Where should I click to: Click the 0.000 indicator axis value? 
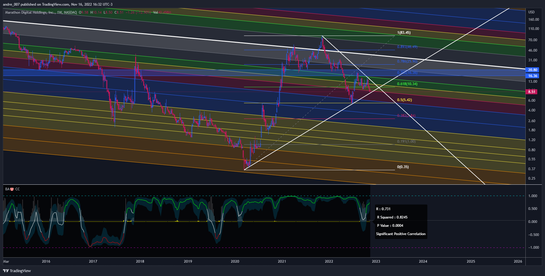coord(533,222)
